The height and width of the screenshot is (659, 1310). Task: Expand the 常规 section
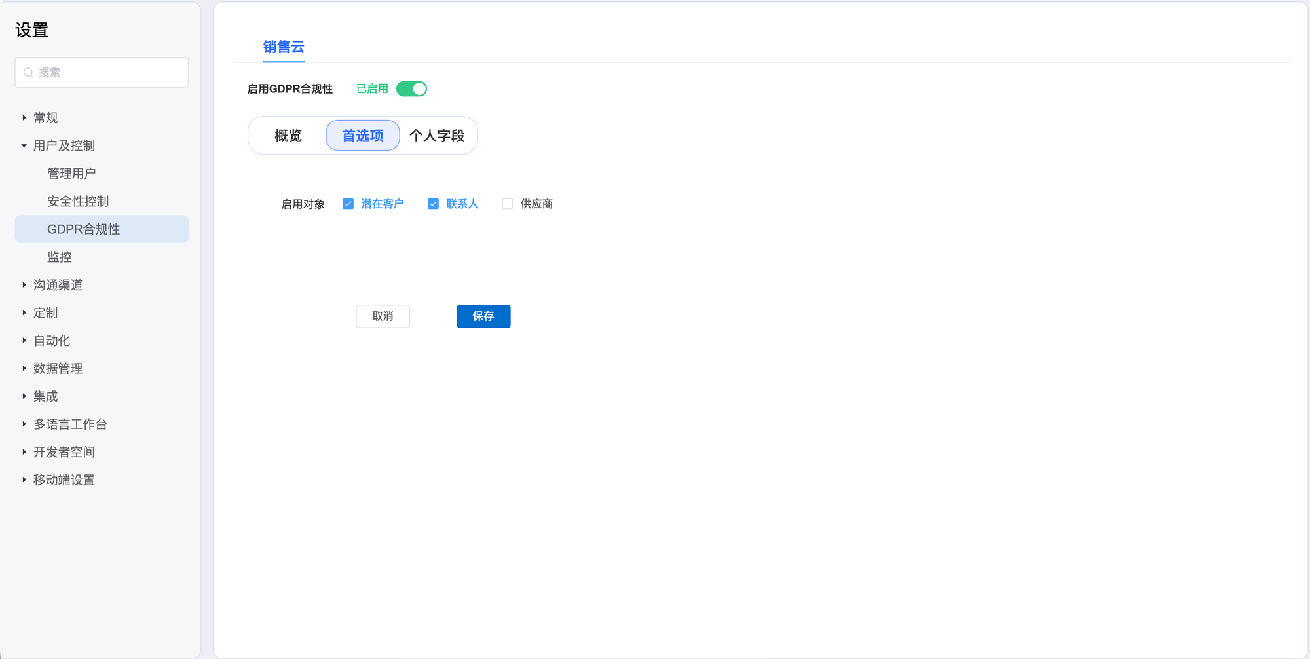[x=24, y=118]
